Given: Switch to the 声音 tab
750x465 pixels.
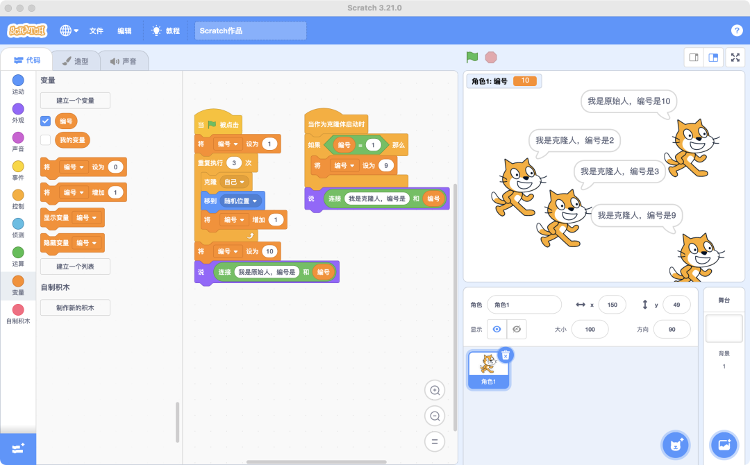Looking at the screenshot, I should 124,61.
